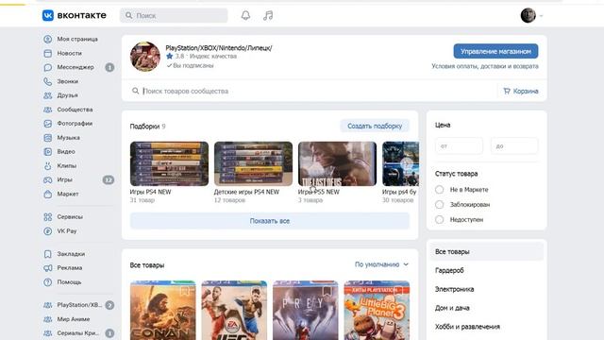Open the profile avatar menu

point(528,15)
